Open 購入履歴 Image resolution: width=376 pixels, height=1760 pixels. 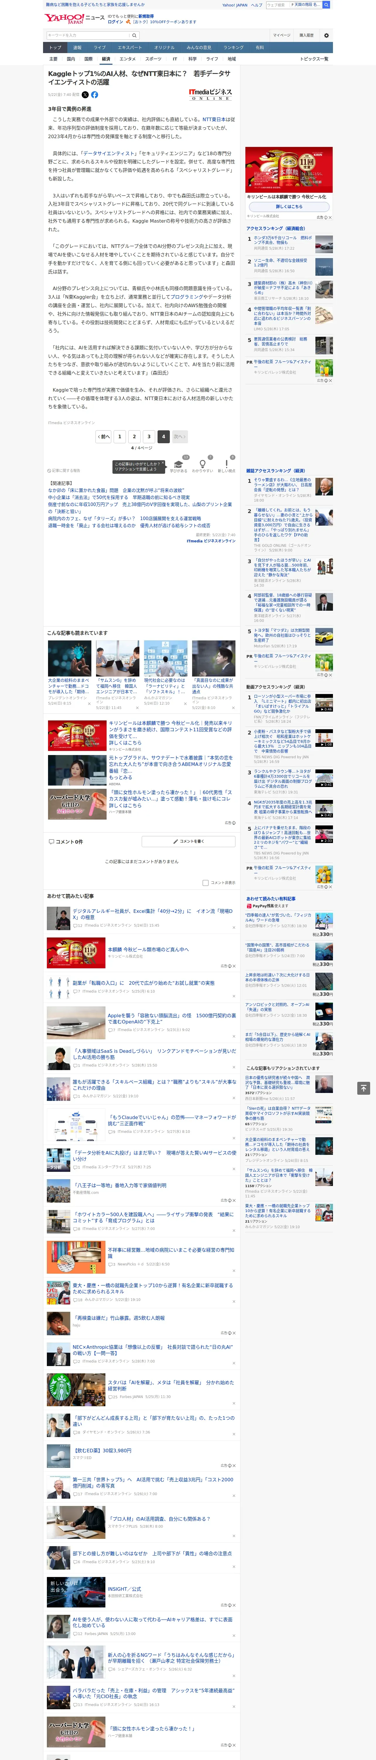click(306, 35)
